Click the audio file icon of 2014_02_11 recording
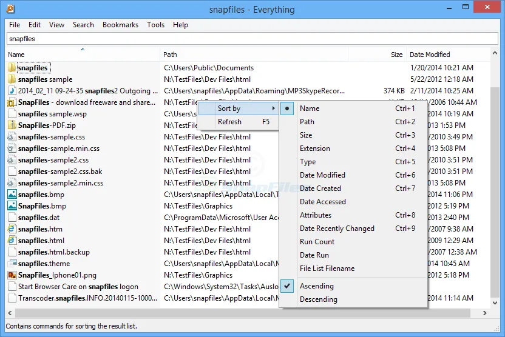 point(12,91)
